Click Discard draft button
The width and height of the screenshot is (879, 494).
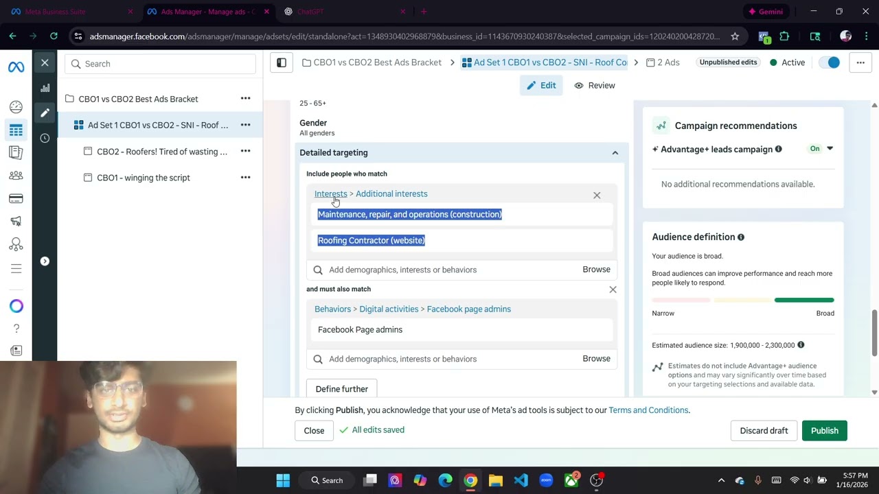(x=764, y=431)
